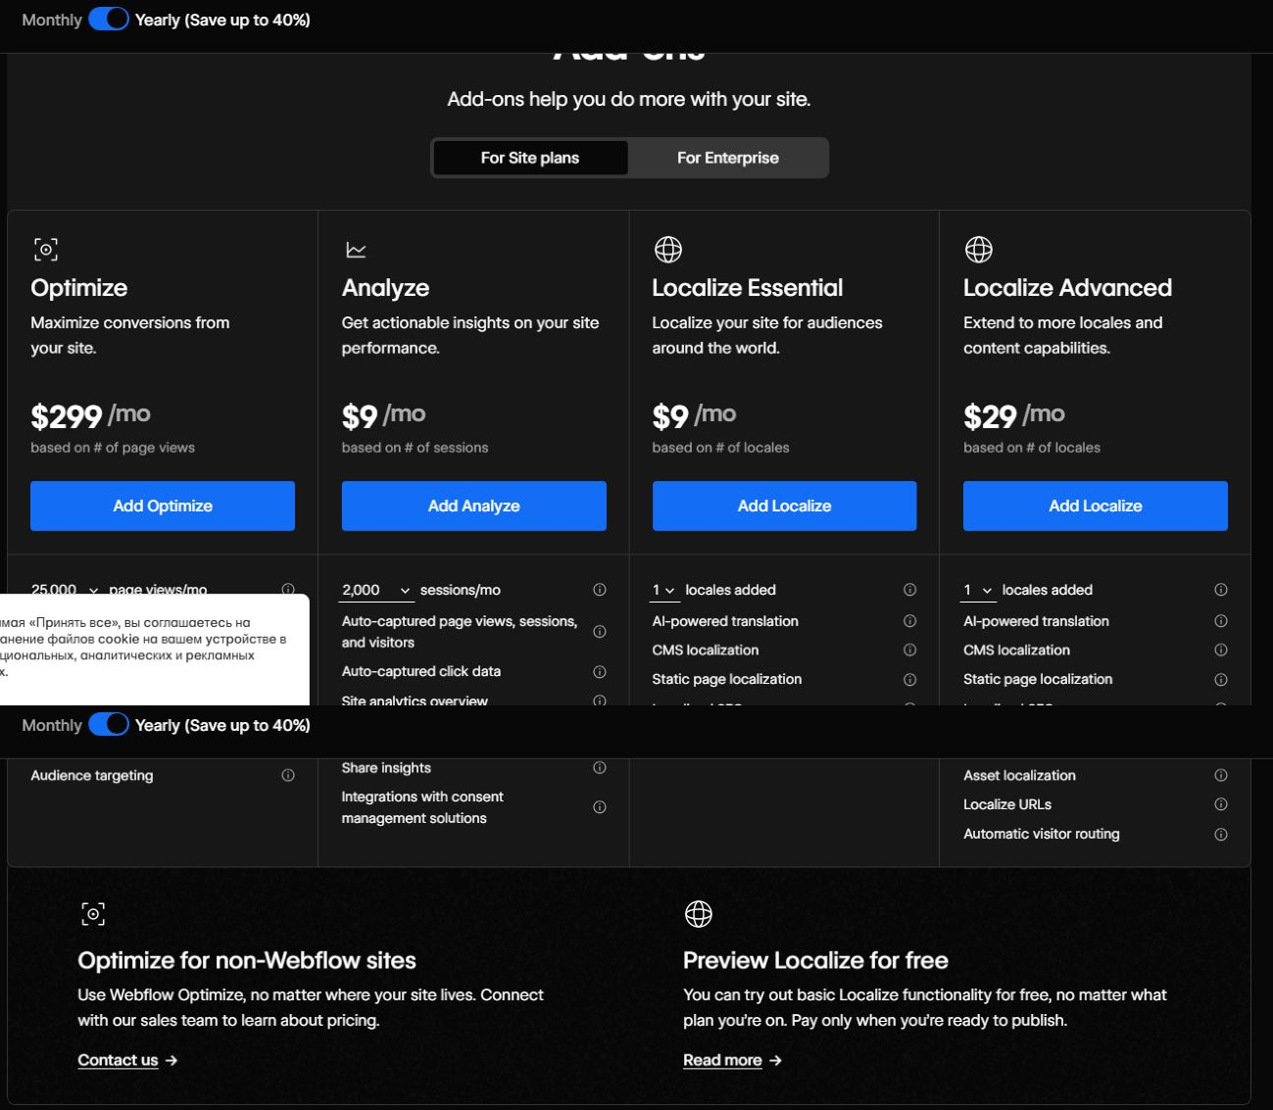Open info for Localize Advanced CMS localization
The image size is (1273, 1110).
pyautogui.click(x=1221, y=650)
